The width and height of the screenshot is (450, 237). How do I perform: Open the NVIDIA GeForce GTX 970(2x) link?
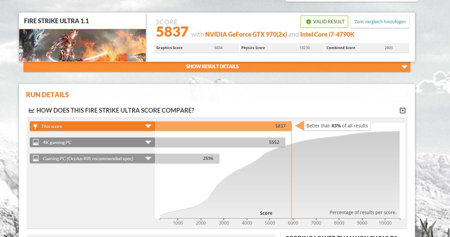pyautogui.click(x=246, y=34)
